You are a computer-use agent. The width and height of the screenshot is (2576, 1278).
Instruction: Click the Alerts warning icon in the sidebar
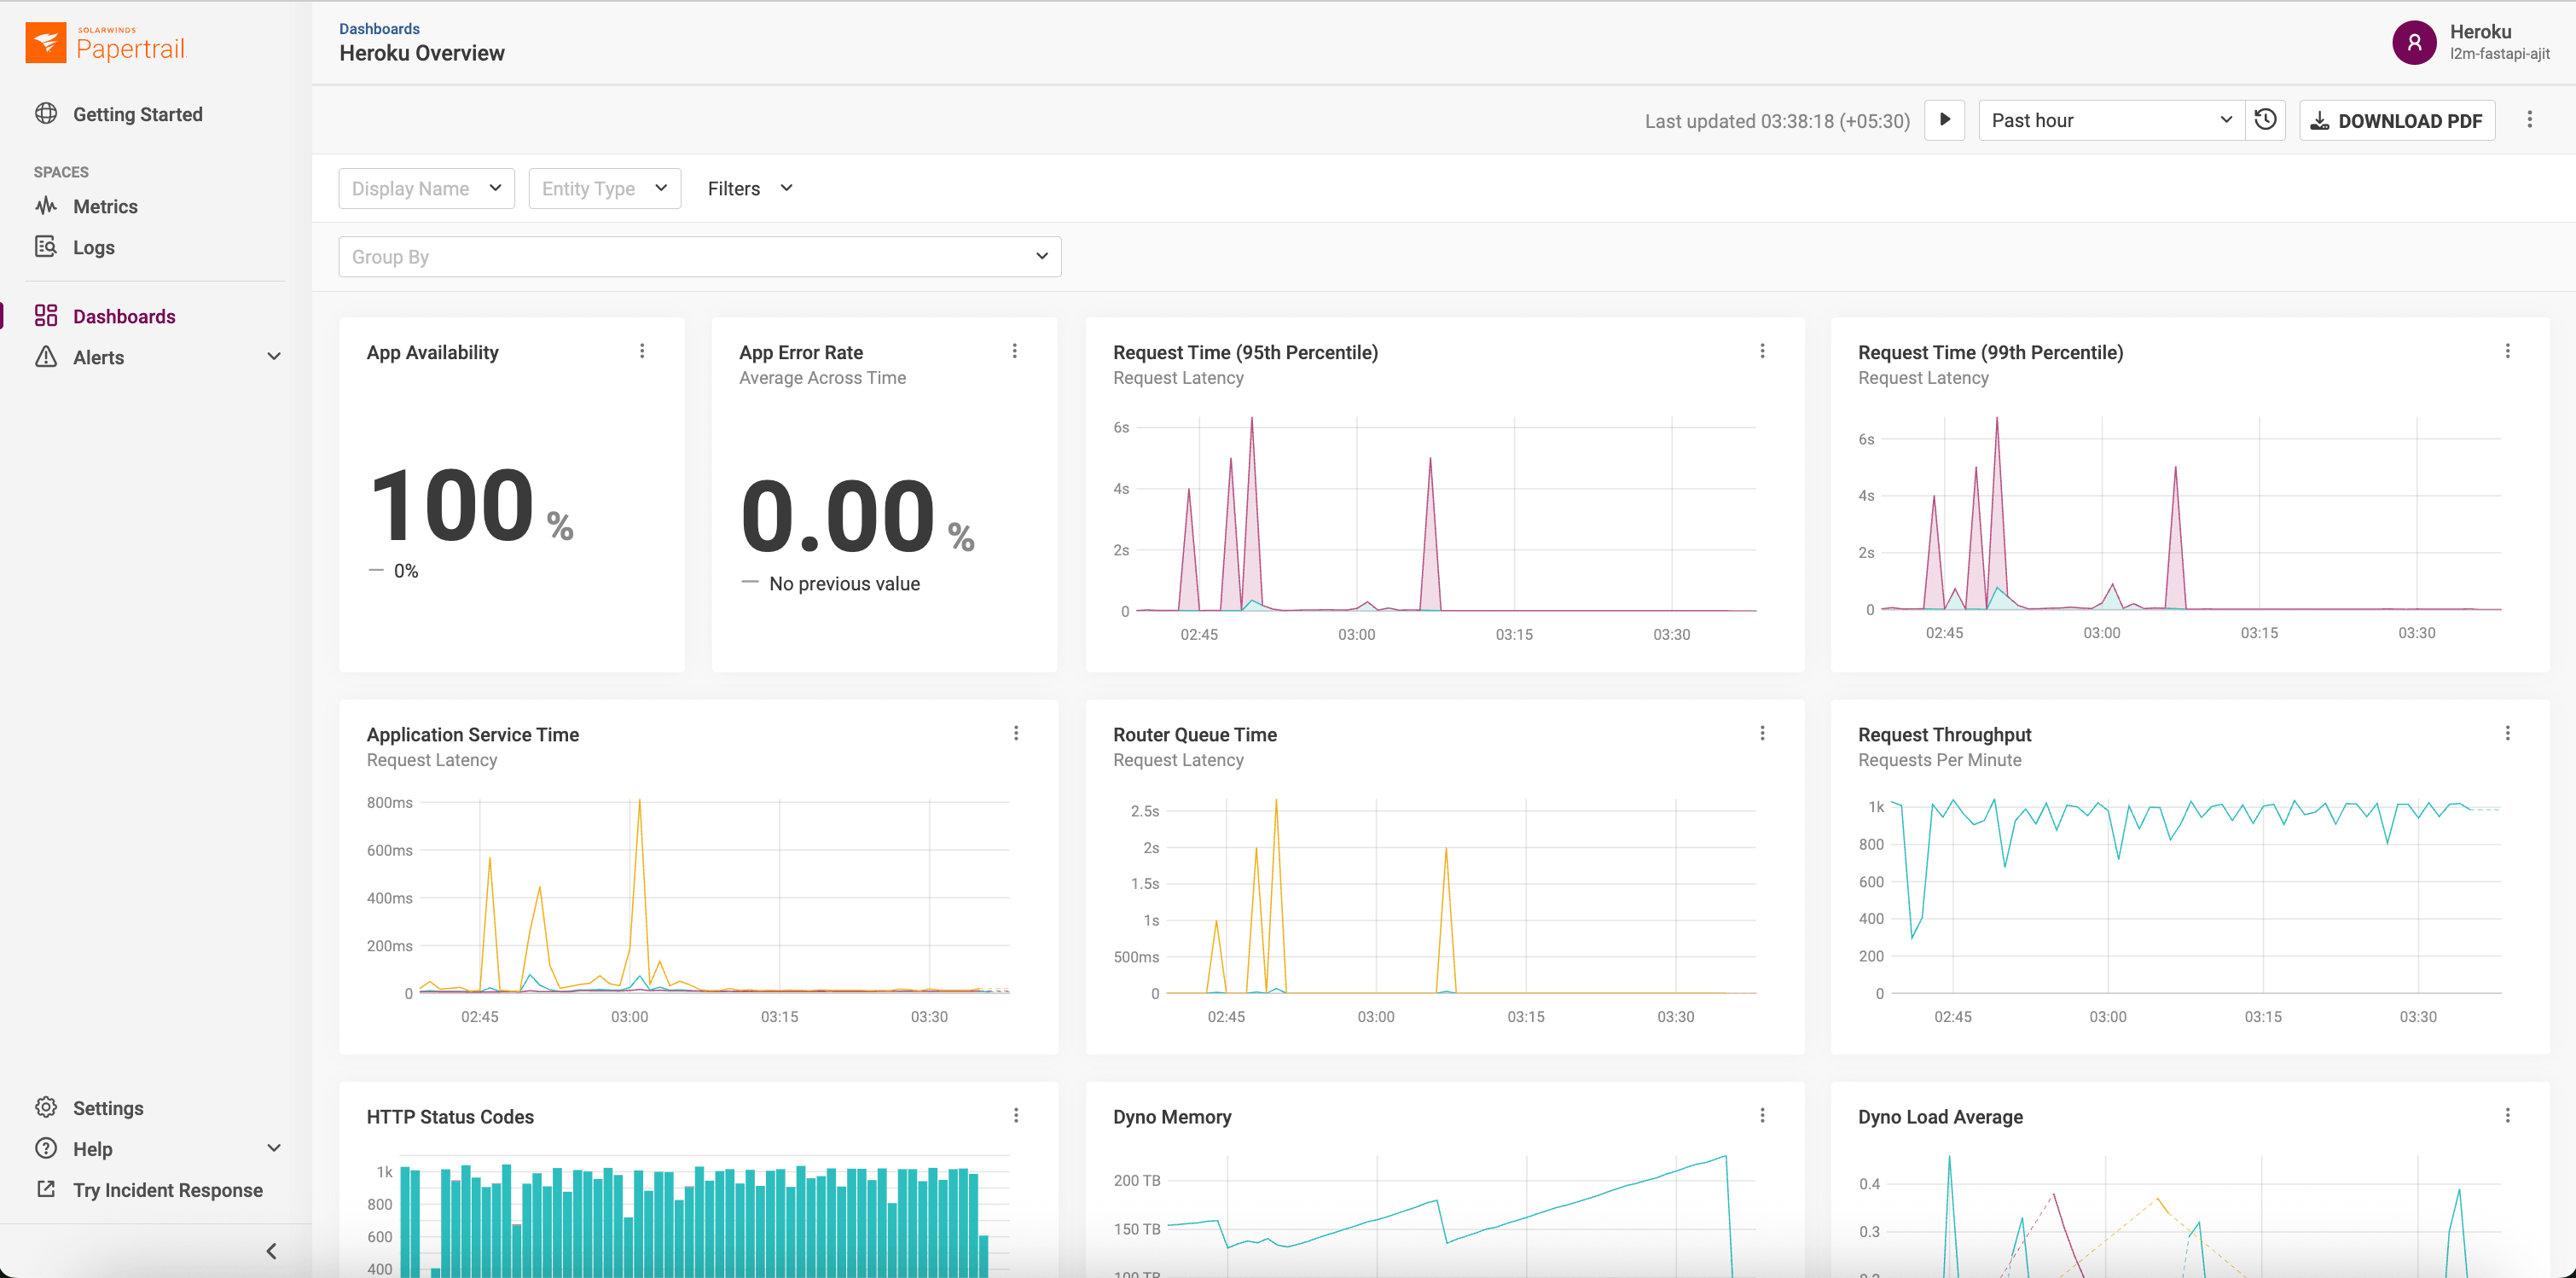(x=46, y=357)
